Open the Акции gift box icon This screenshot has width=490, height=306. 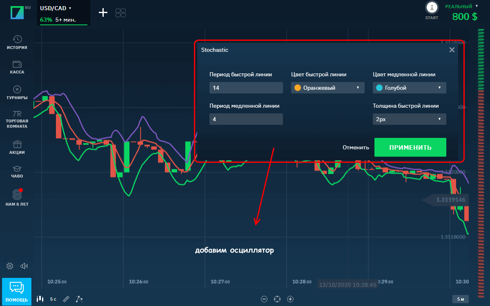(x=17, y=147)
